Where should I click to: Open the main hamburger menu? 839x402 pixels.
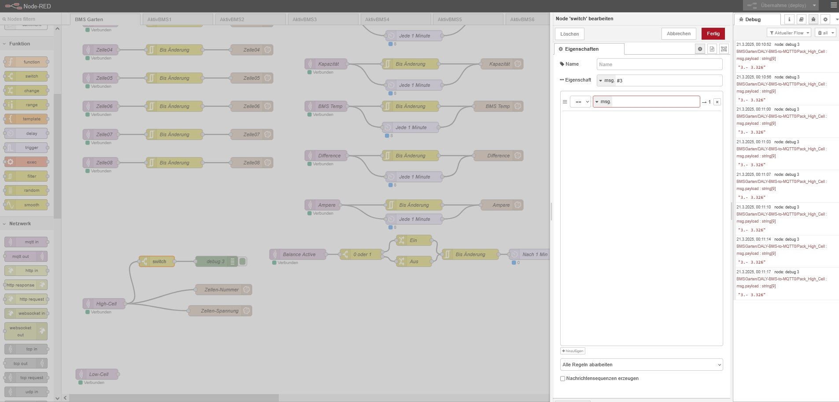[833, 6]
